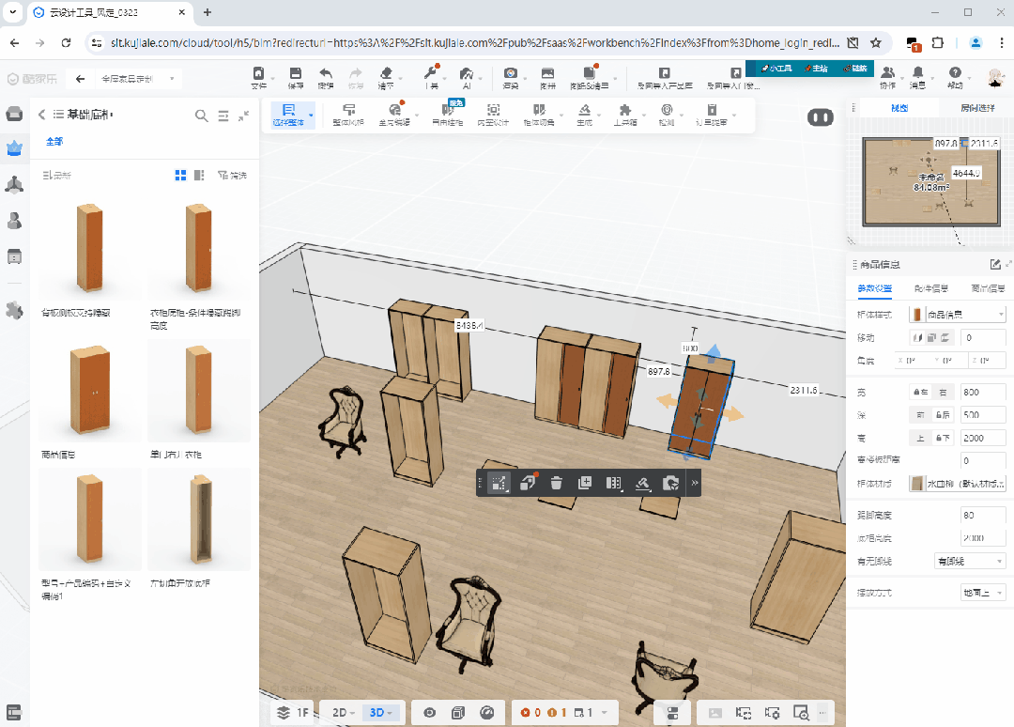Click the Save icon in top toolbar

point(296,74)
